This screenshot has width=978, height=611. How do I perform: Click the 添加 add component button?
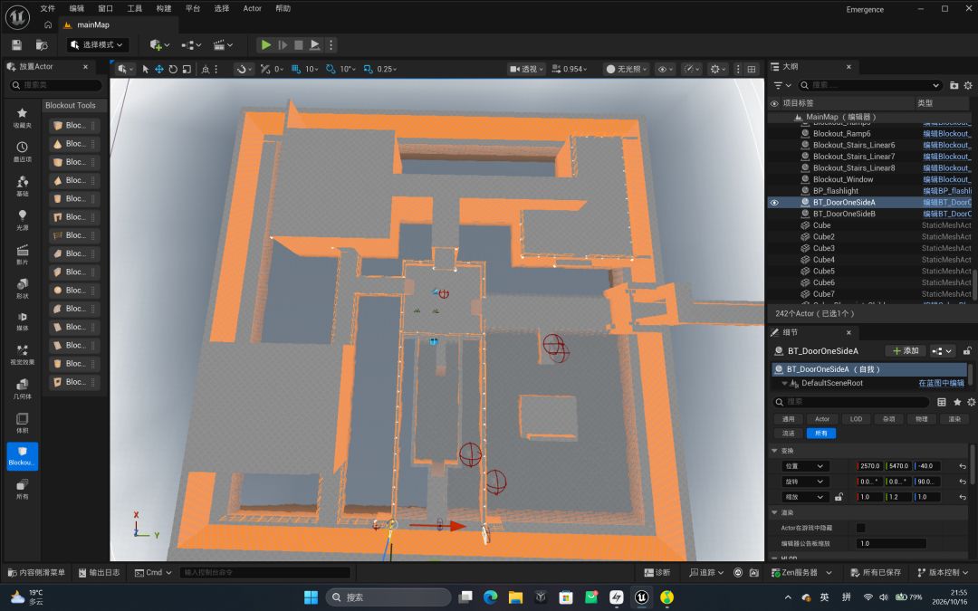tap(906, 351)
